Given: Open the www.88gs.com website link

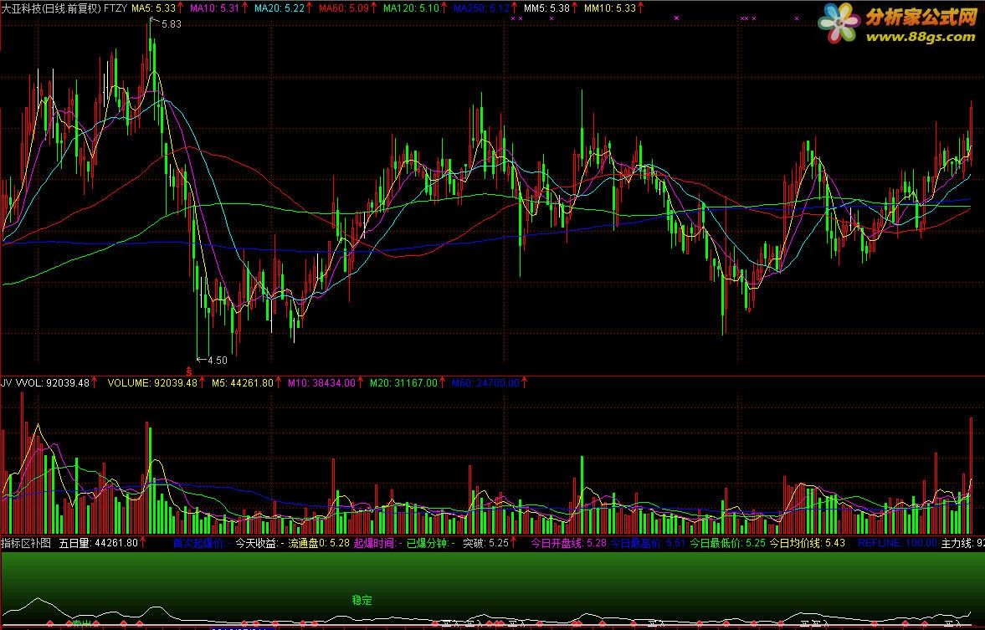Looking at the screenshot, I should coord(921,37).
